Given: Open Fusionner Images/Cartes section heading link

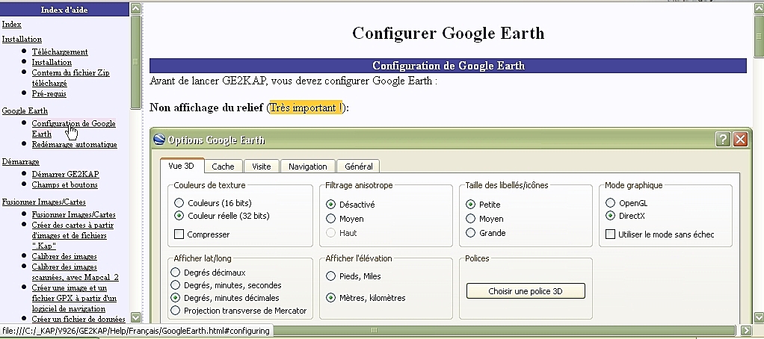Looking at the screenshot, I should 44,202.
